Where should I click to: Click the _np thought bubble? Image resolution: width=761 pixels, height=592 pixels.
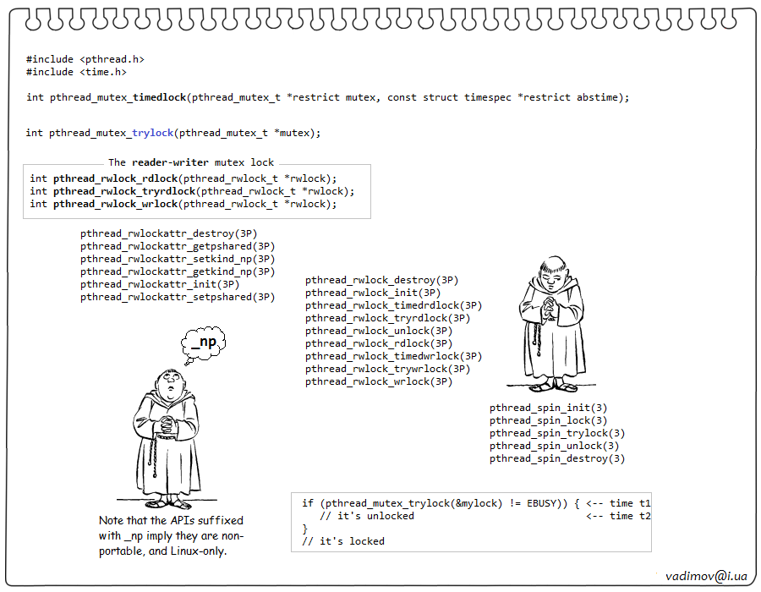(208, 343)
